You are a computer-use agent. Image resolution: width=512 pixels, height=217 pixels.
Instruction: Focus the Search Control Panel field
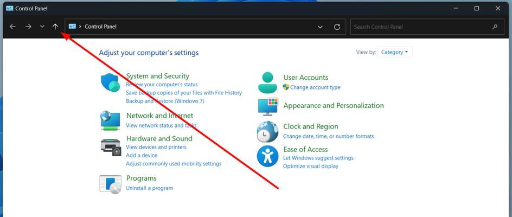[427, 27]
